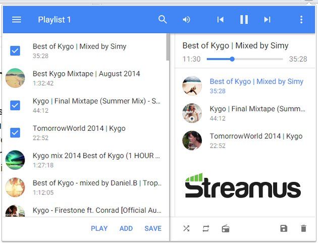
Task: Click blue 'Best of Kygo | Mixed by Simy' stream title
Action: 256,81
